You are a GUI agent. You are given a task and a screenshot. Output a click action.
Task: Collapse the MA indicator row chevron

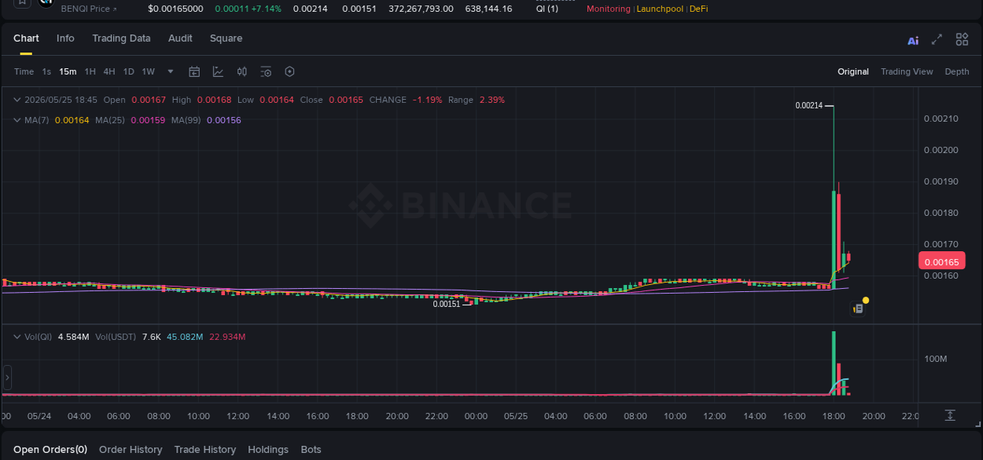pyautogui.click(x=17, y=120)
